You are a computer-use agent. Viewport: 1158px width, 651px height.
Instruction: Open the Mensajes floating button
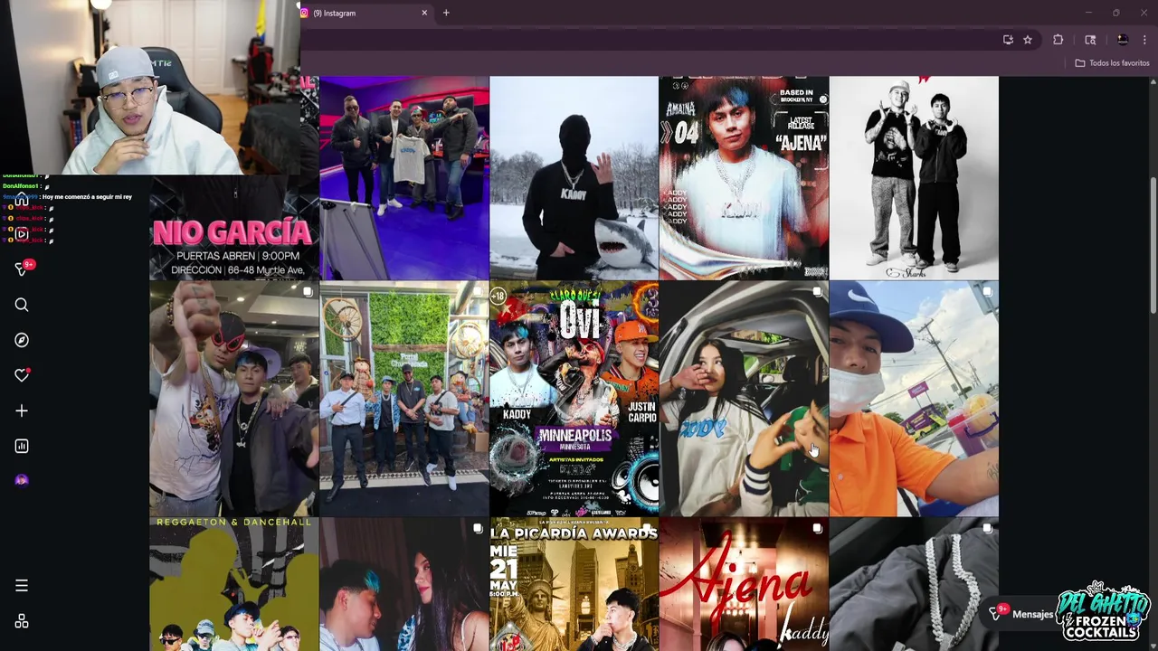click(x=1023, y=614)
